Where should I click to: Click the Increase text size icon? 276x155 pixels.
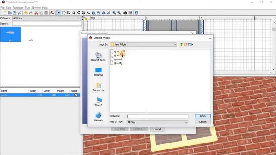pos(94,13)
